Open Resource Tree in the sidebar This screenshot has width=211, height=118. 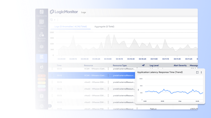[42, 24]
